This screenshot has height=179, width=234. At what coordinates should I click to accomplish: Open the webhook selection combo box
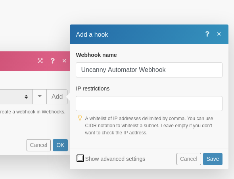point(16,97)
